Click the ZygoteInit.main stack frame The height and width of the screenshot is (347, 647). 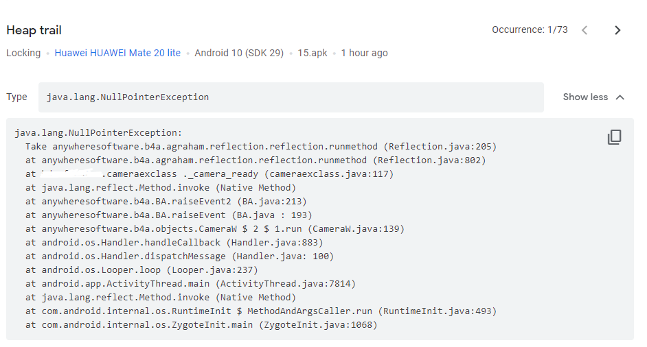coord(202,325)
